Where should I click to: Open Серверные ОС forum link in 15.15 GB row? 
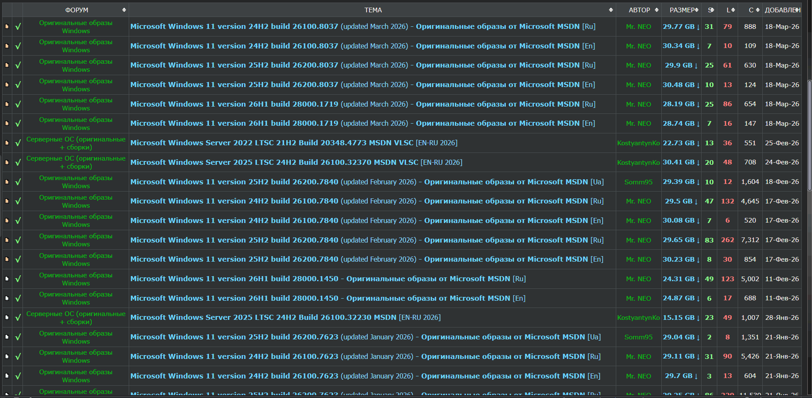pyautogui.click(x=76, y=318)
